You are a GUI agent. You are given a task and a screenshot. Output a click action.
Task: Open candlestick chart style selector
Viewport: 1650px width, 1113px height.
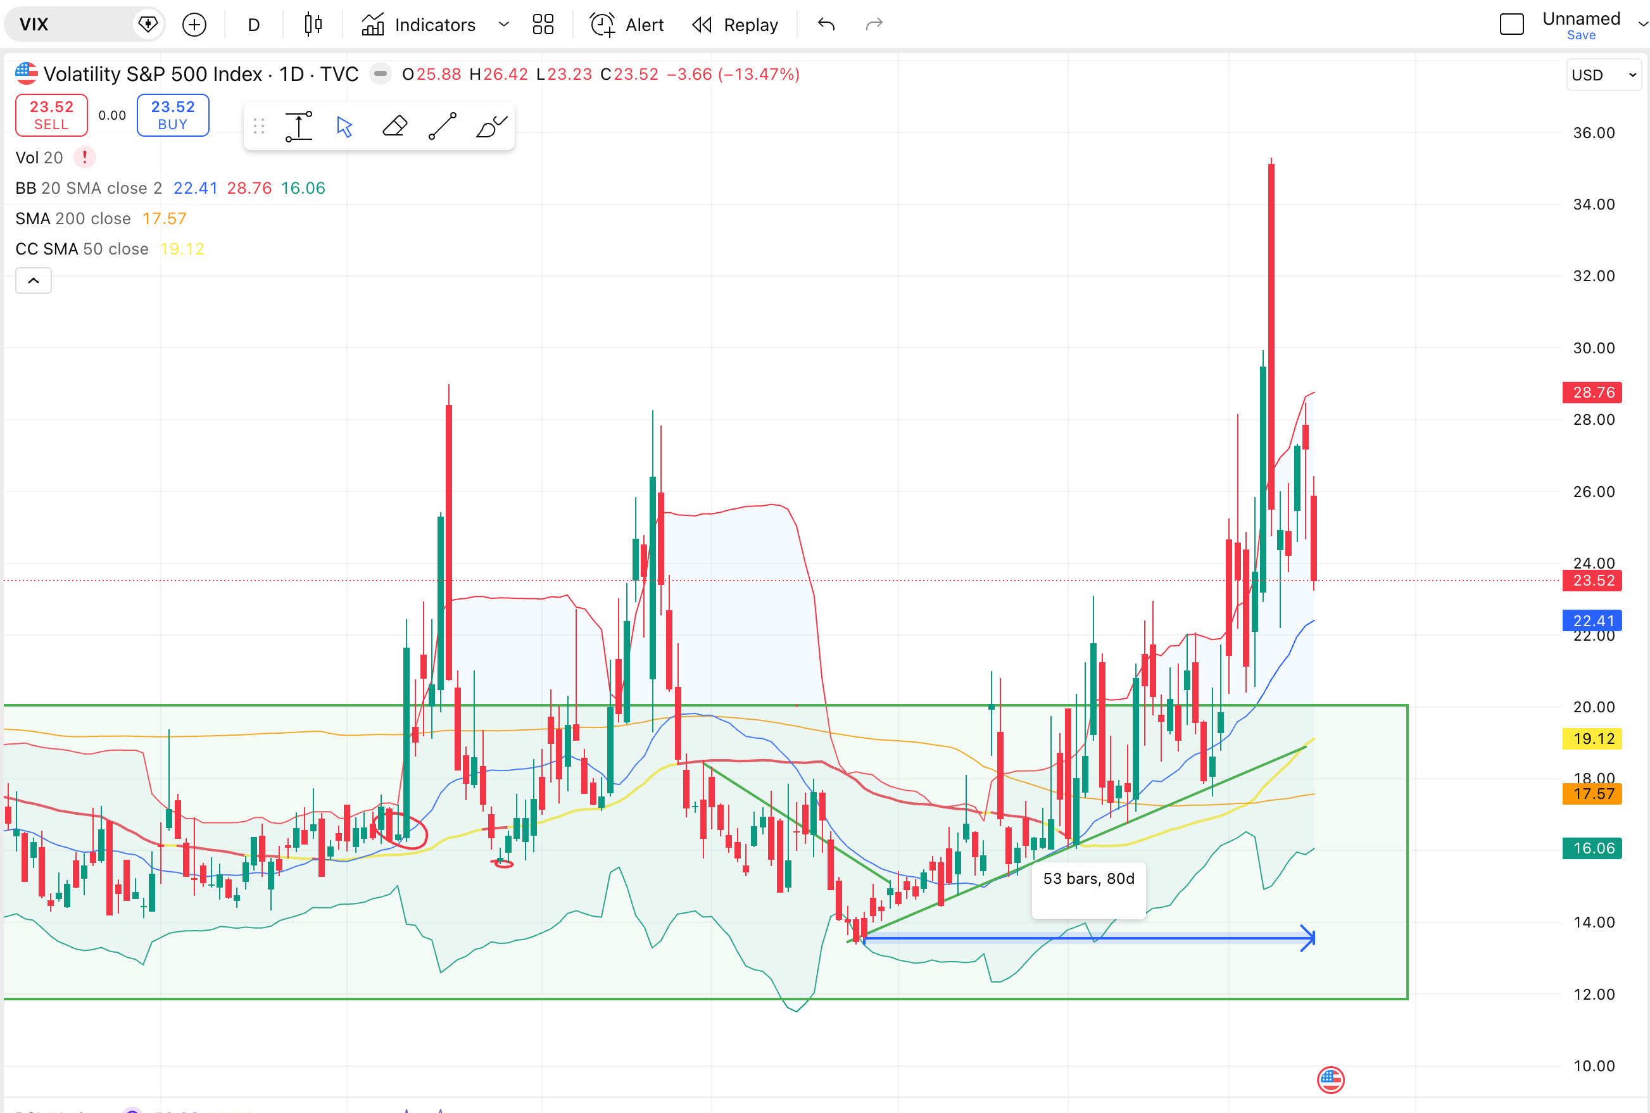(313, 25)
